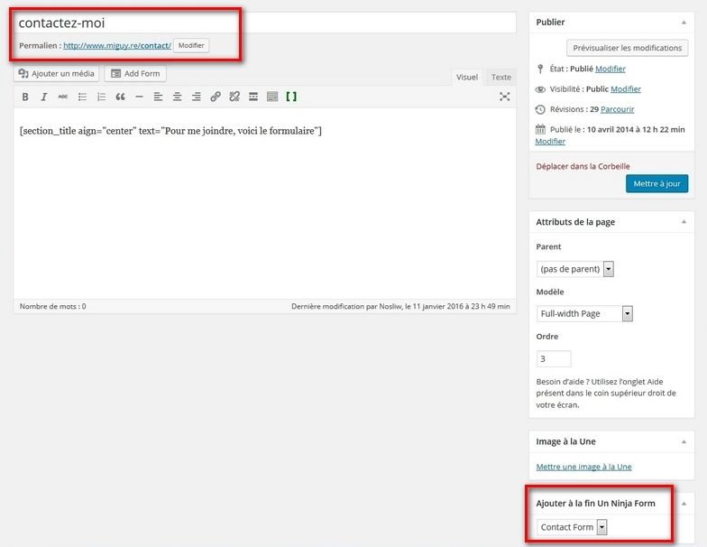Click the insert link chain icon

click(x=215, y=97)
